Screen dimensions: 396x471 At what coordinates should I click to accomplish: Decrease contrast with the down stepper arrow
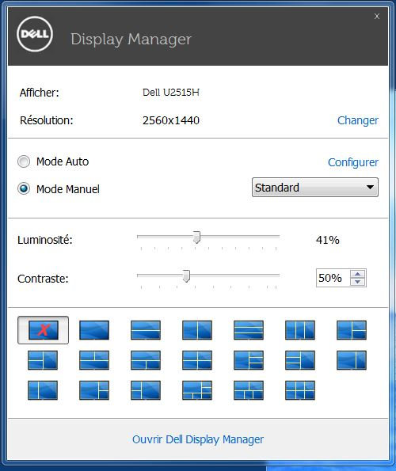357,282
